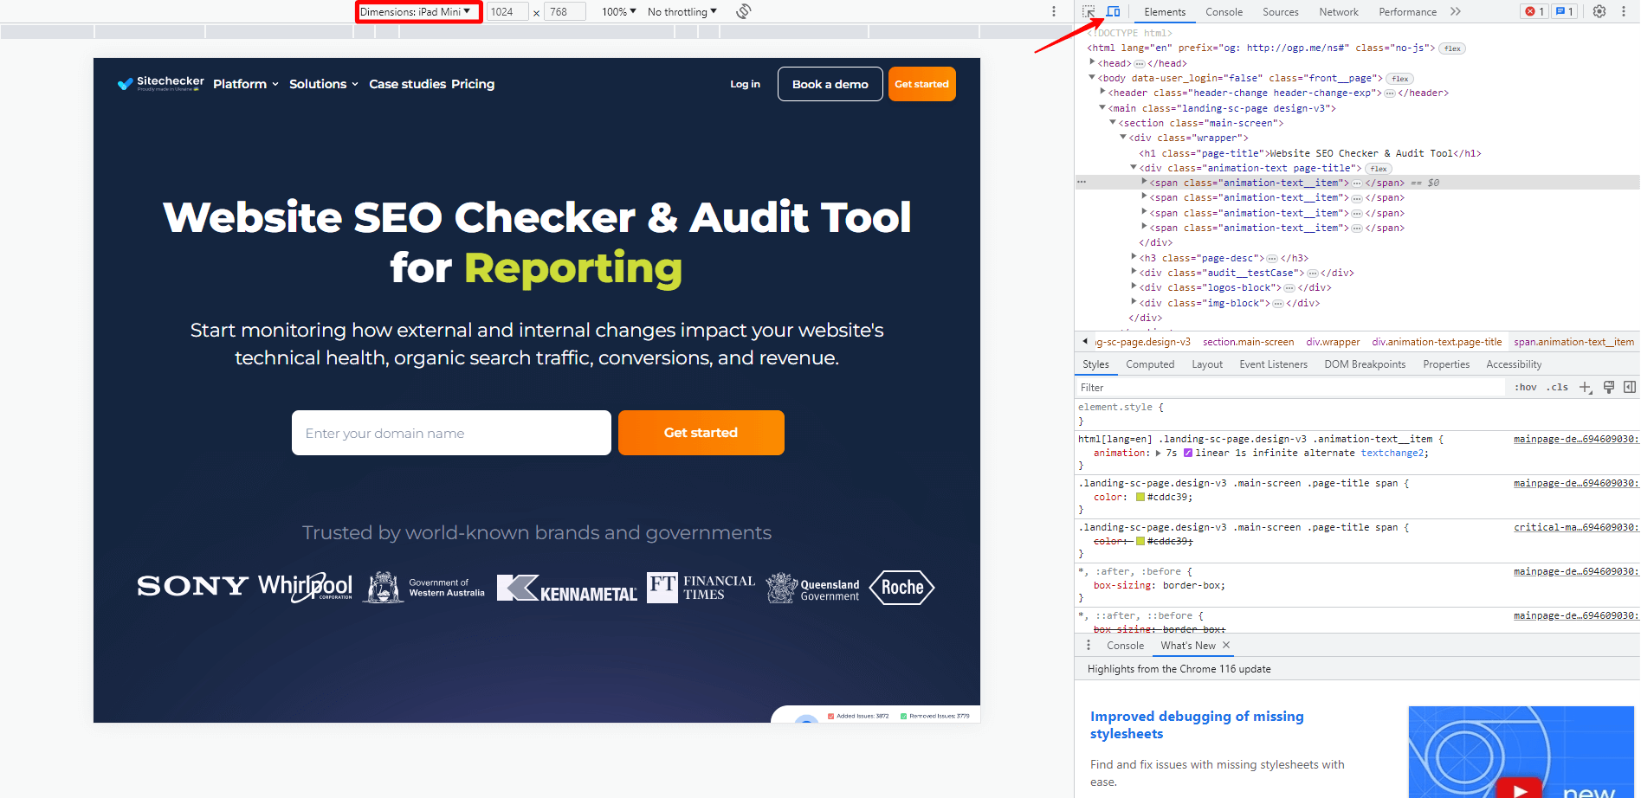Open the Network tab
The image size is (1641, 798).
(1339, 11)
